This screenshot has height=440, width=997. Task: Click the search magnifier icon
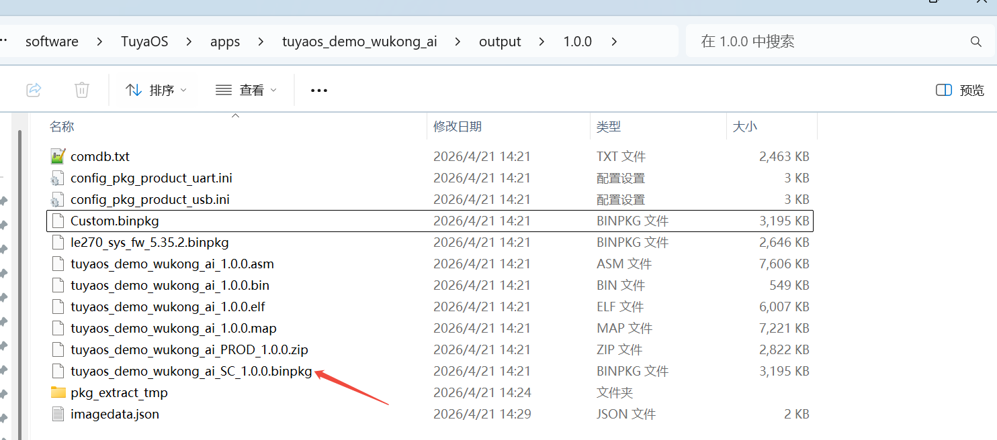(x=976, y=42)
